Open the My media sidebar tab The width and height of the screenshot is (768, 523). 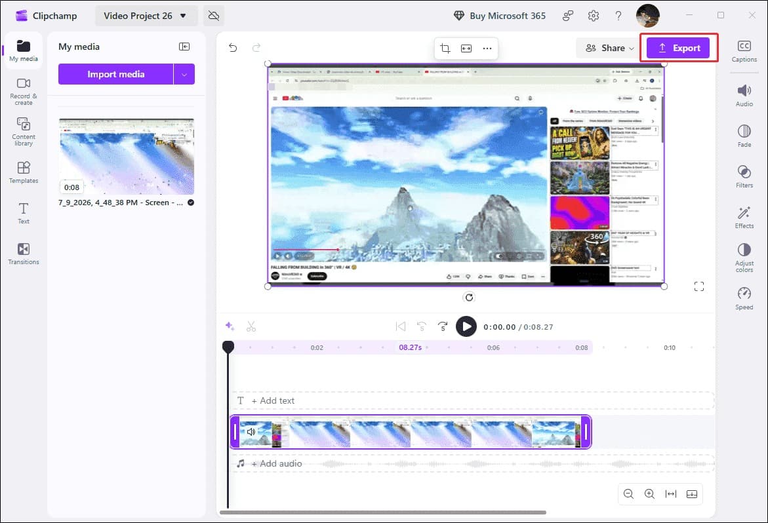click(23, 51)
